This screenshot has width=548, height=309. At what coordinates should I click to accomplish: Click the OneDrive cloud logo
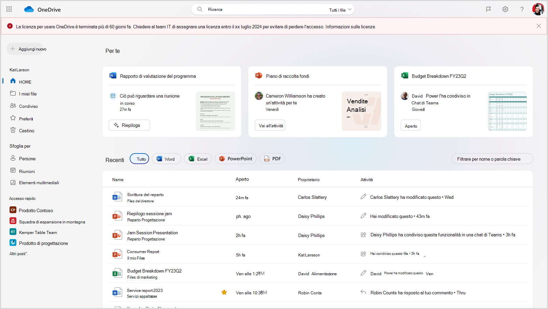pos(29,9)
